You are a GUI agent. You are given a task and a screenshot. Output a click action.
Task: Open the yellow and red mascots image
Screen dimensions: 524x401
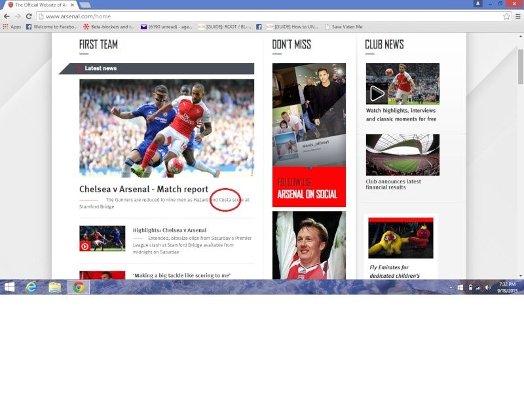click(x=401, y=238)
